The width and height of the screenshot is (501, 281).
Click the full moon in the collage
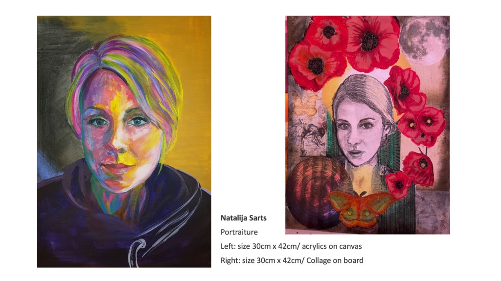click(424, 41)
